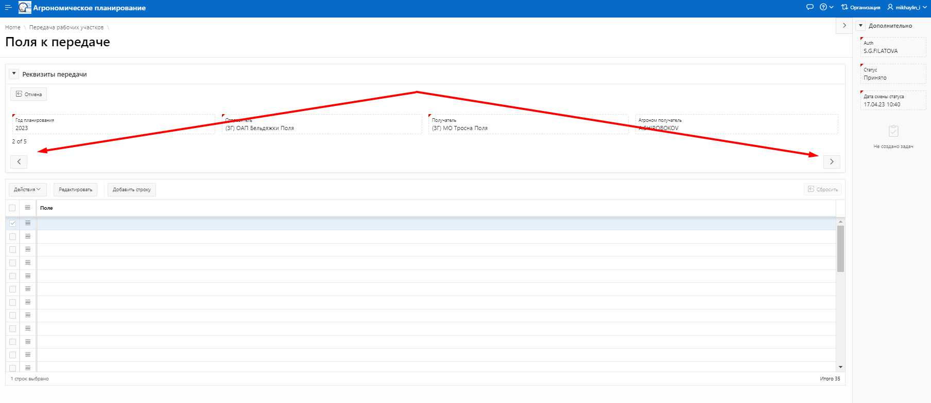
Task: Check the second row checkbox
Action: pos(13,237)
